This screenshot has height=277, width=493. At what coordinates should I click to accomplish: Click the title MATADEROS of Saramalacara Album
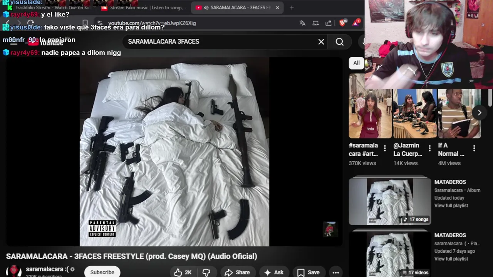450,182
